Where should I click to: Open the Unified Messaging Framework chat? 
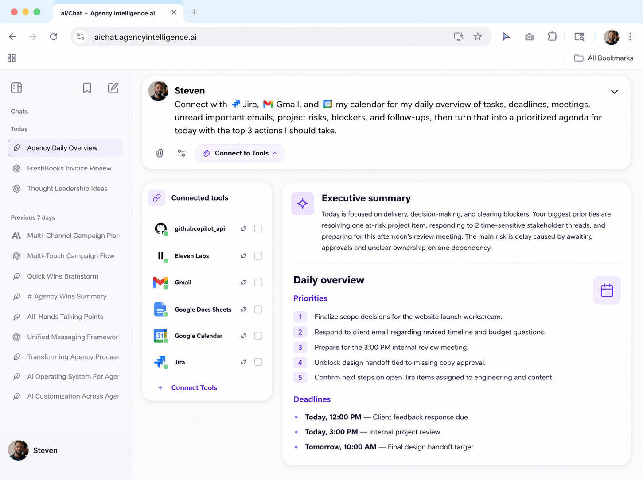[x=65, y=337]
